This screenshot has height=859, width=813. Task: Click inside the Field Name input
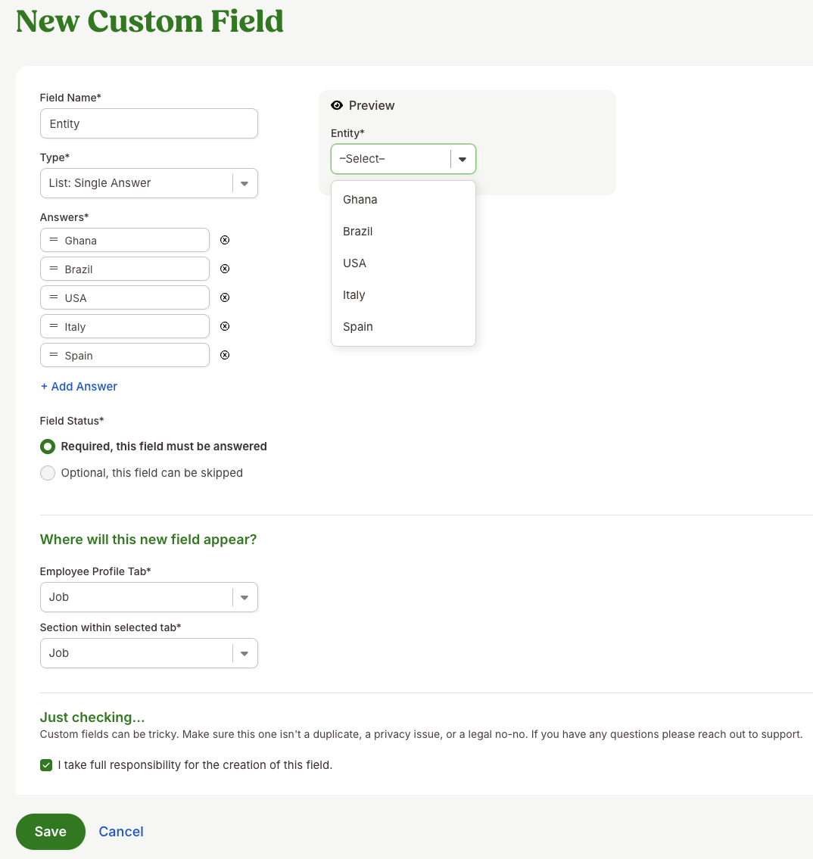[148, 123]
